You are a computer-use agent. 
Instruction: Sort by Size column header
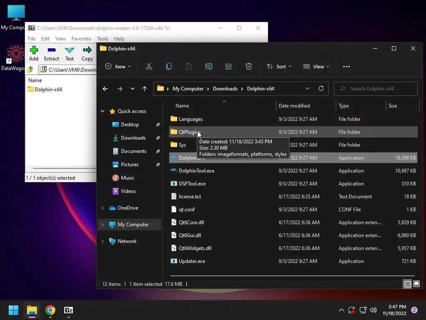402,105
